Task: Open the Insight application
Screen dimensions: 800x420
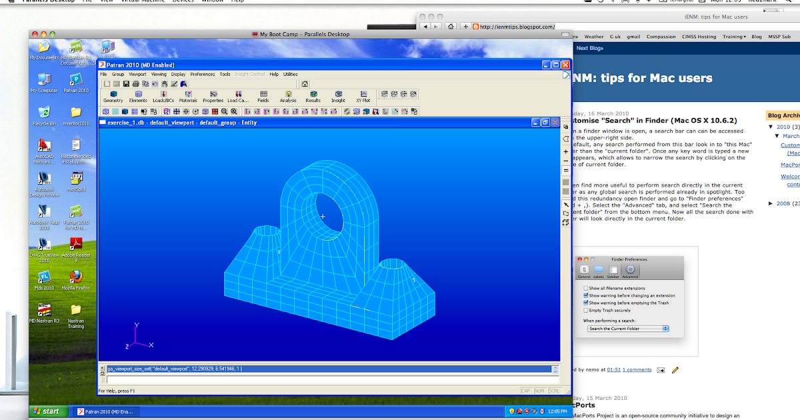Action: (338, 97)
